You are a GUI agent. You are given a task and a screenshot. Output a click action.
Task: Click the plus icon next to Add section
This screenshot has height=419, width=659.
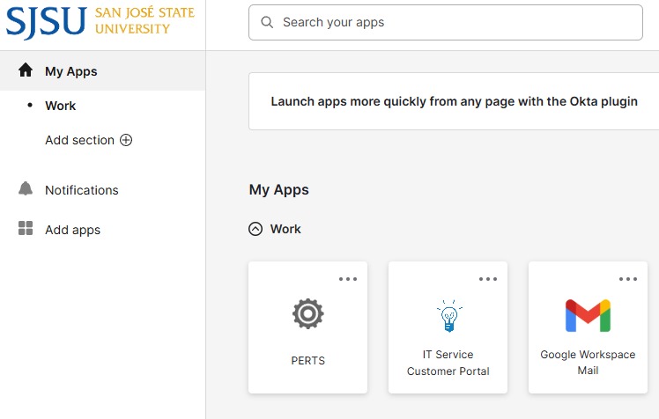[x=126, y=140]
